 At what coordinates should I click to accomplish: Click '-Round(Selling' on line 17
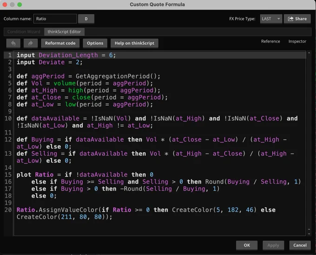pyautogui.click(x=146, y=189)
